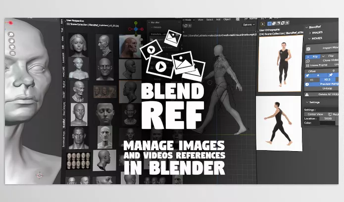Image resolution: width=344 pixels, height=202 pixels.
Task: Select the X0.5 playback speed option
Action: tap(327, 80)
